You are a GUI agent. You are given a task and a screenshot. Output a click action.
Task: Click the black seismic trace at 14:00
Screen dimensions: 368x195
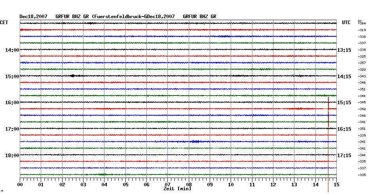coord(178,50)
